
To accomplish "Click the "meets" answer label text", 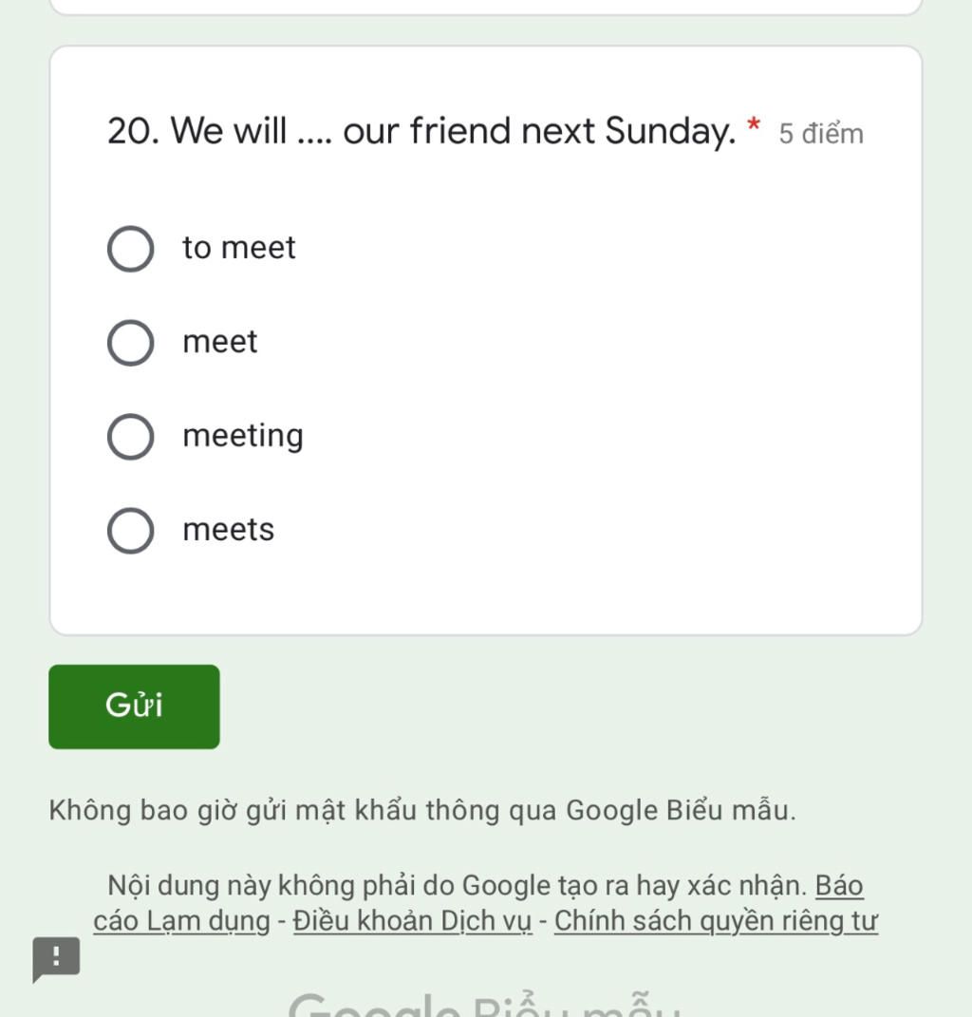I will click(x=228, y=530).
